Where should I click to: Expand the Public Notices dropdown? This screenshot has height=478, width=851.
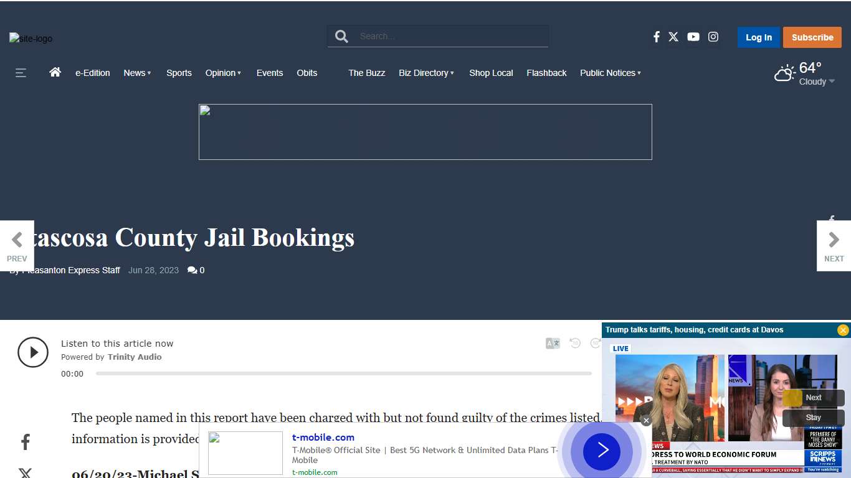(x=609, y=73)
